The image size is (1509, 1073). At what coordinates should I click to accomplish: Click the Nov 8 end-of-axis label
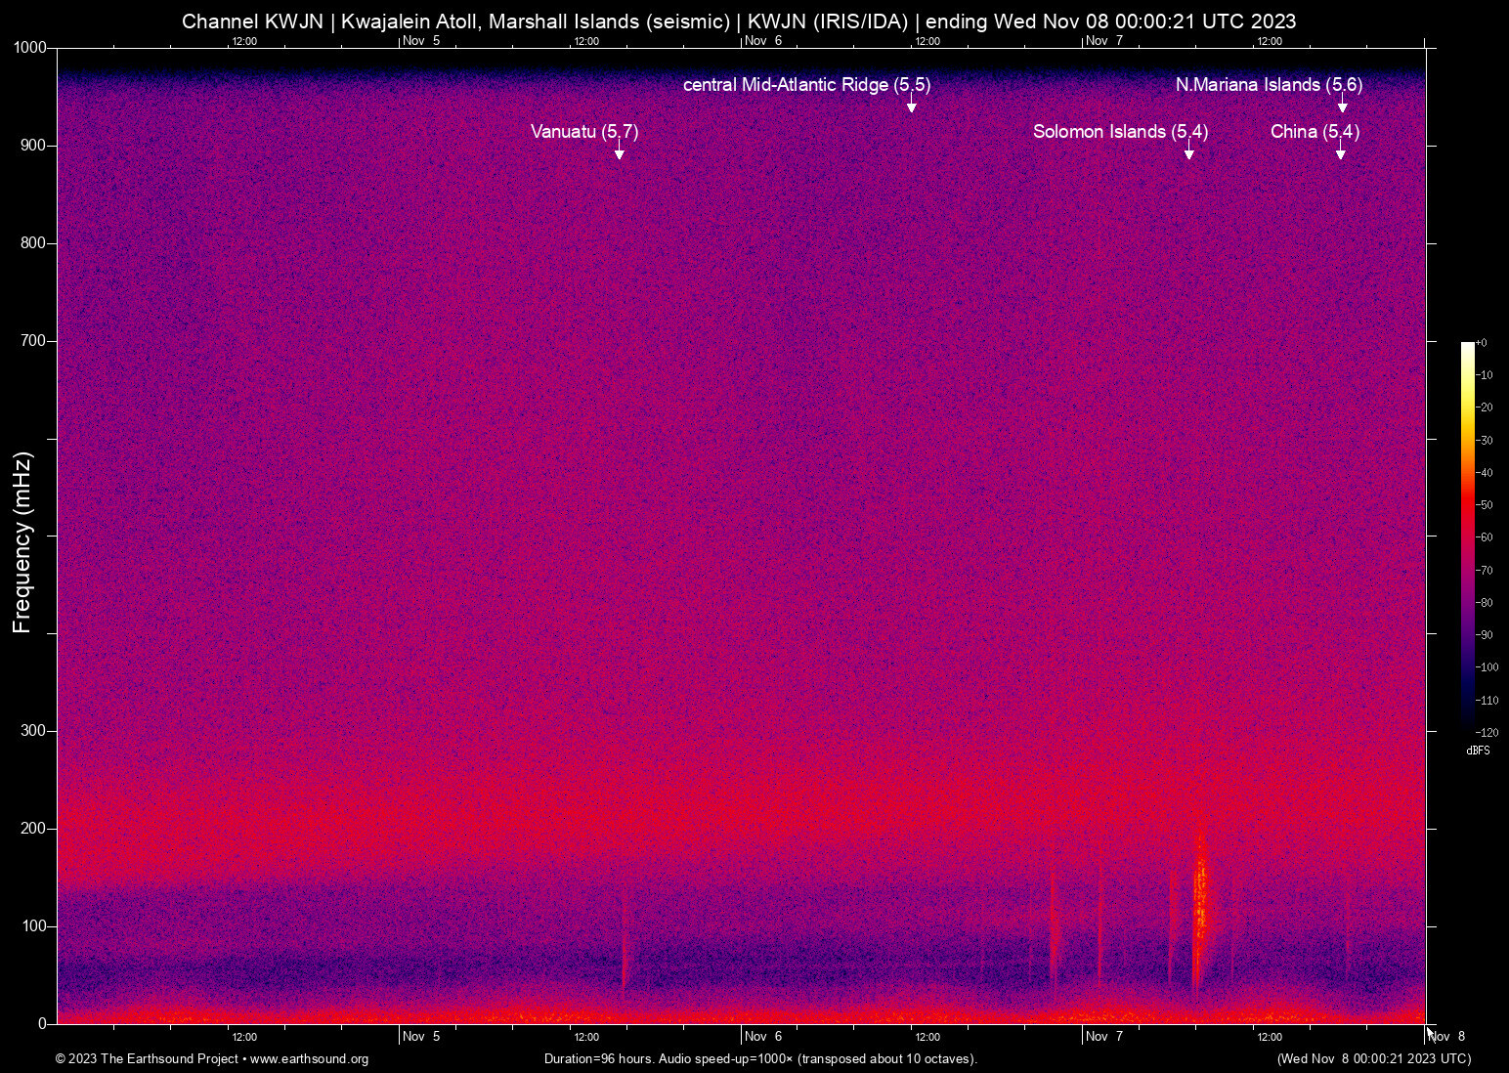point(1445,1037)
